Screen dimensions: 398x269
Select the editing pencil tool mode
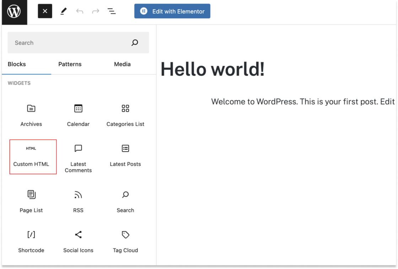click(63, 11)
